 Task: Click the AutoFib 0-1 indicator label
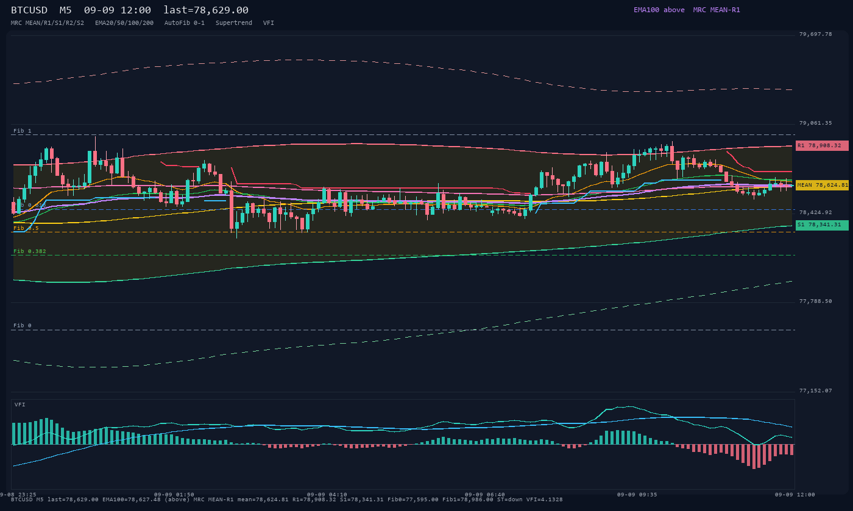tap(185, 23)
